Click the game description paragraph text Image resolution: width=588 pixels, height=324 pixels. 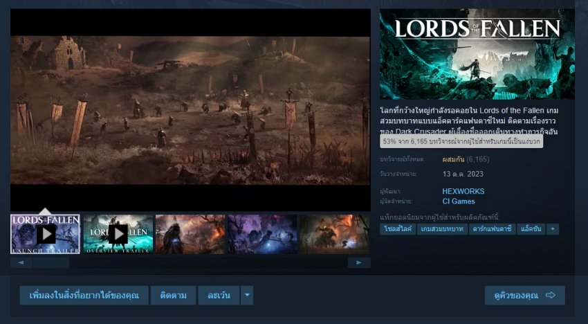(x=469, y=121)
